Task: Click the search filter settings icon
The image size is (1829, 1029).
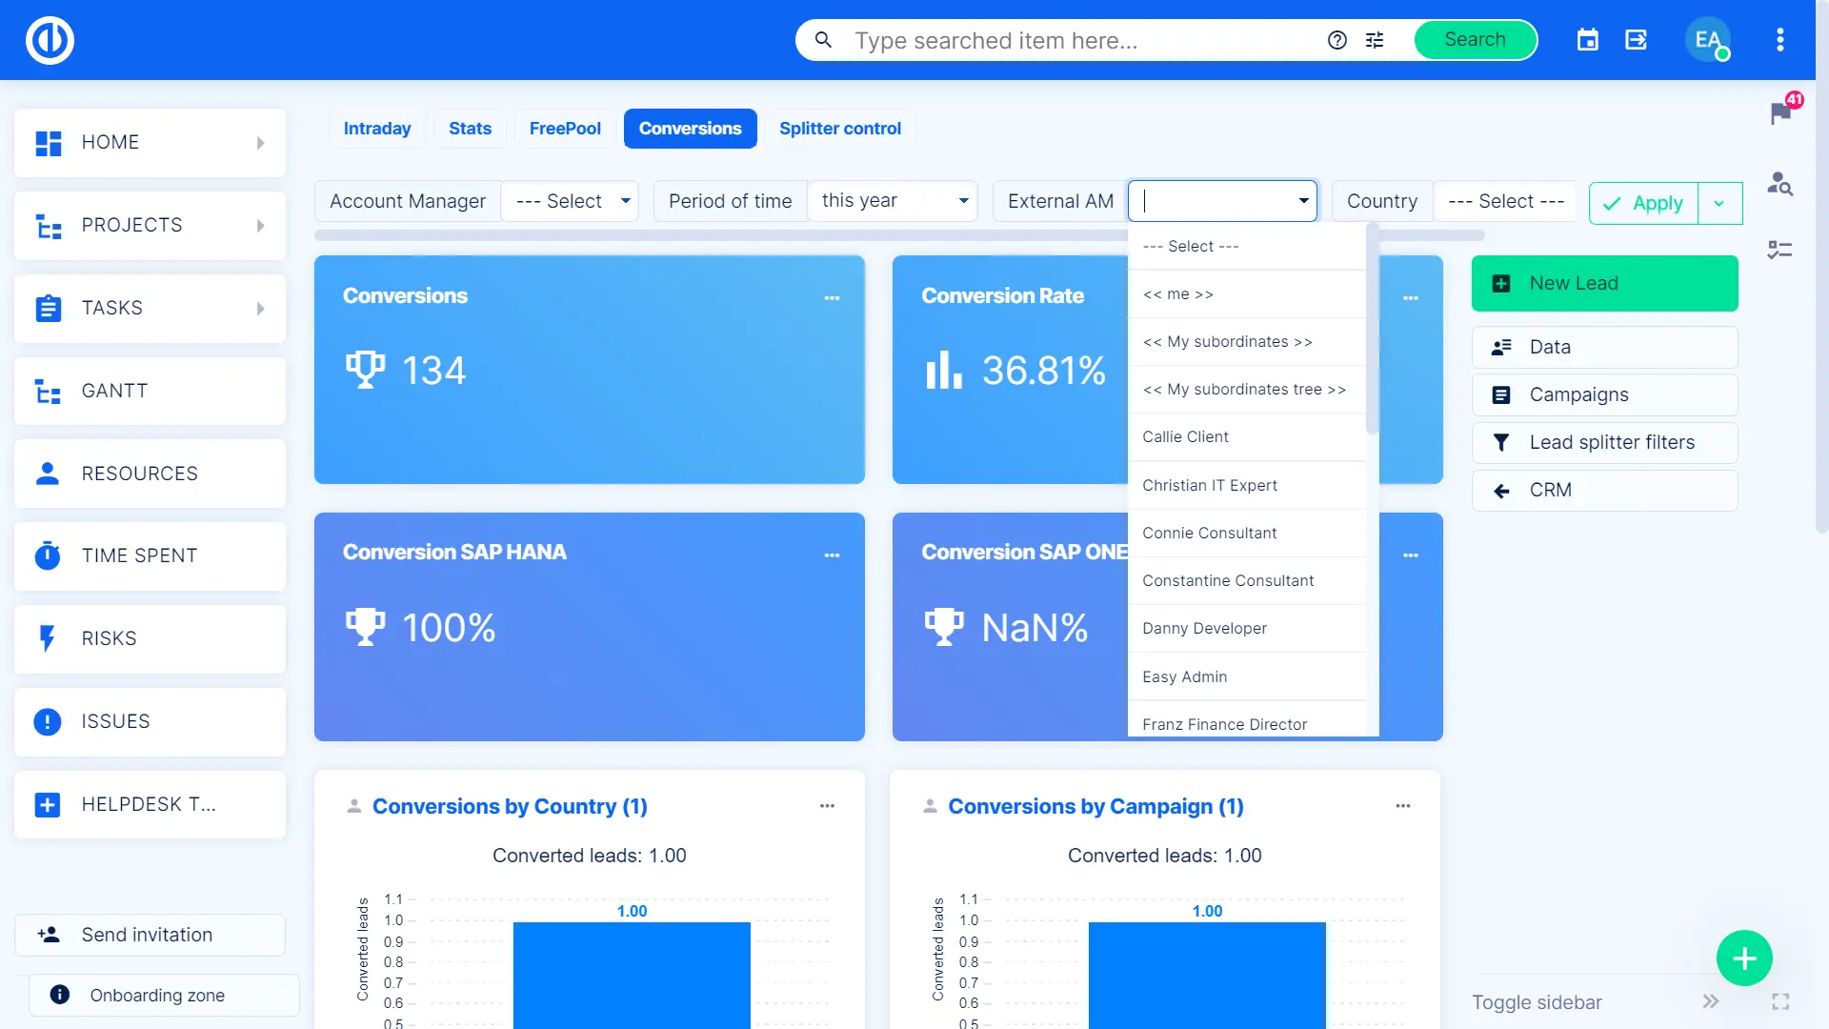Action: pyautogui.click(x=1375, y=40)
